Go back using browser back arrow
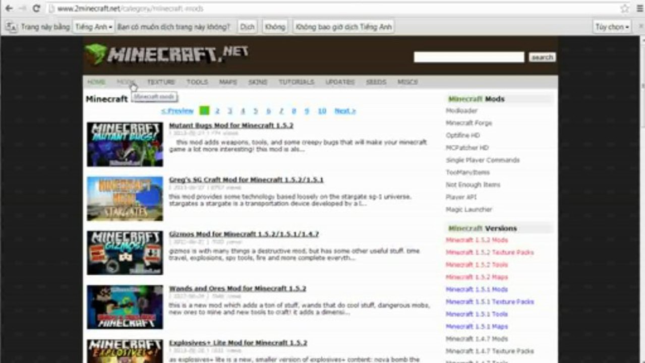The image size is (645, 363). point(8,9)
